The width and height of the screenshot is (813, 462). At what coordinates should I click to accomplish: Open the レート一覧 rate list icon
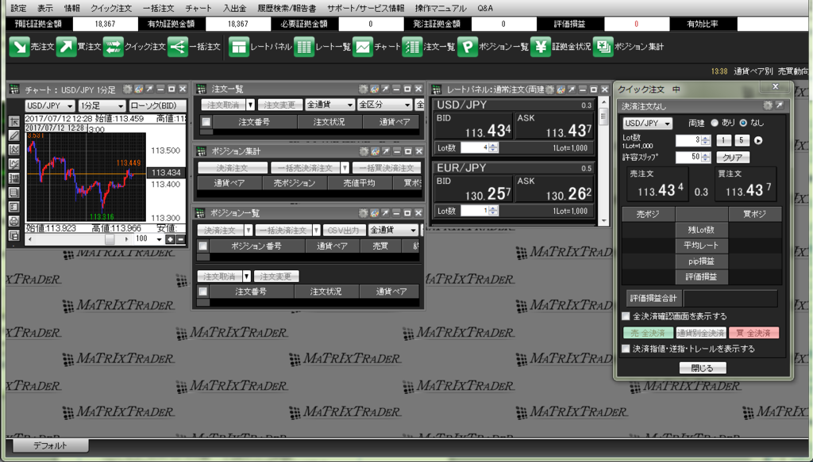[x=304, y=47]
